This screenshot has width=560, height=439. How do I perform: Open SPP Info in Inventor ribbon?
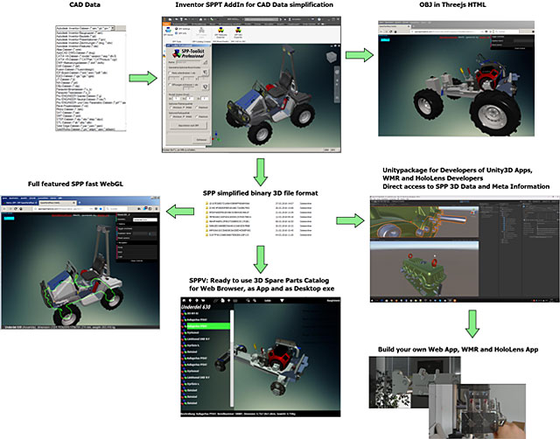181,33
